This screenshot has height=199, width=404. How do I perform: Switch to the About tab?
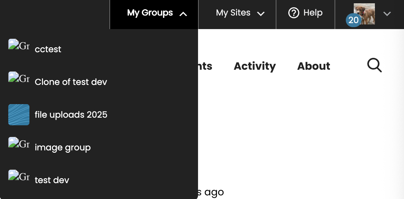313,66
